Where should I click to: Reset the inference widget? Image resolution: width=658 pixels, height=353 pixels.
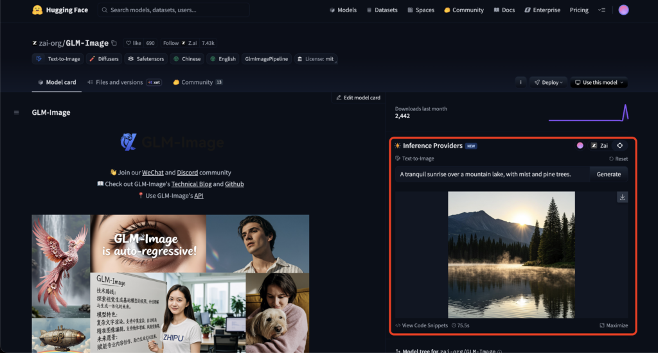[x=618, y=159]
